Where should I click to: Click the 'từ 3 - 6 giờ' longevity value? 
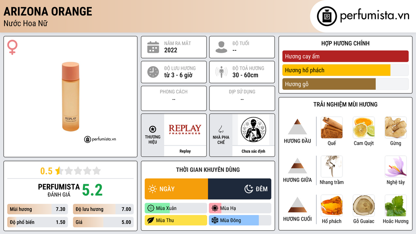[x=178, y=75]
